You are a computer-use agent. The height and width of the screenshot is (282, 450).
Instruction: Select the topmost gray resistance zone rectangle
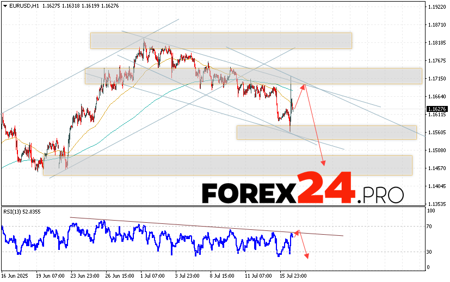(x=221, y=41)
